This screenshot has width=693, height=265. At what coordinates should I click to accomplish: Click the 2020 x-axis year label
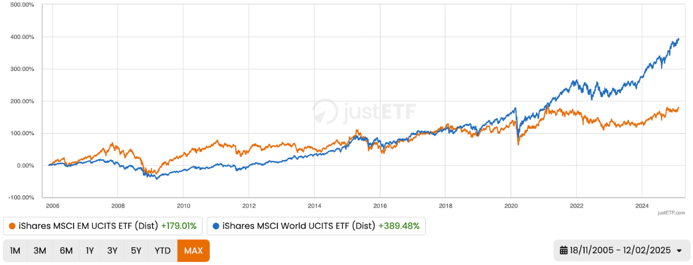(x=511, y=204)
